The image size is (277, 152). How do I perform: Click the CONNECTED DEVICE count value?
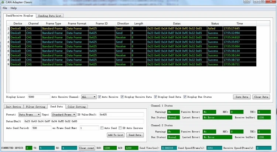click(x=29, y=148)
